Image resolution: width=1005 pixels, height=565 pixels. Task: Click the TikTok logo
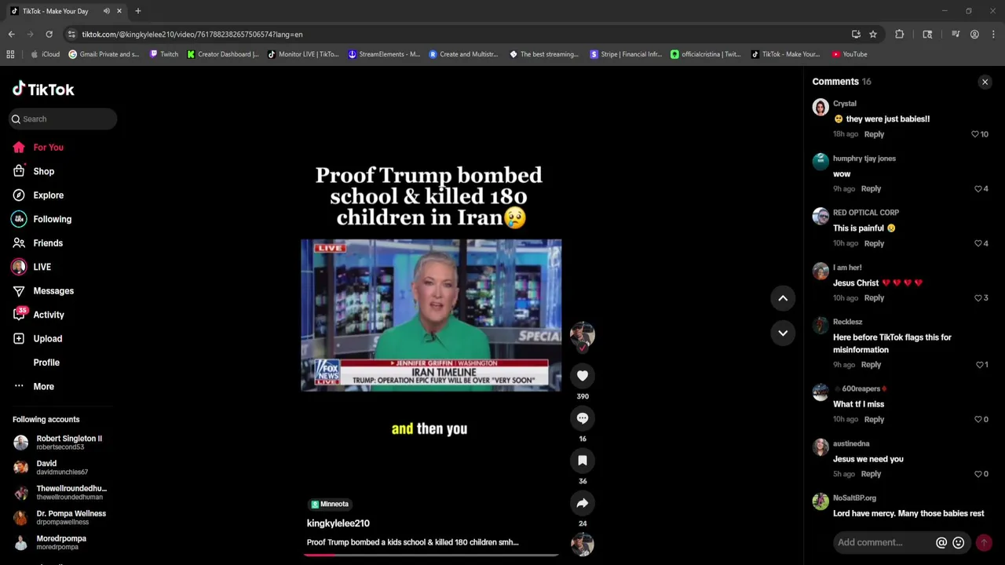[x=43, y=89]
